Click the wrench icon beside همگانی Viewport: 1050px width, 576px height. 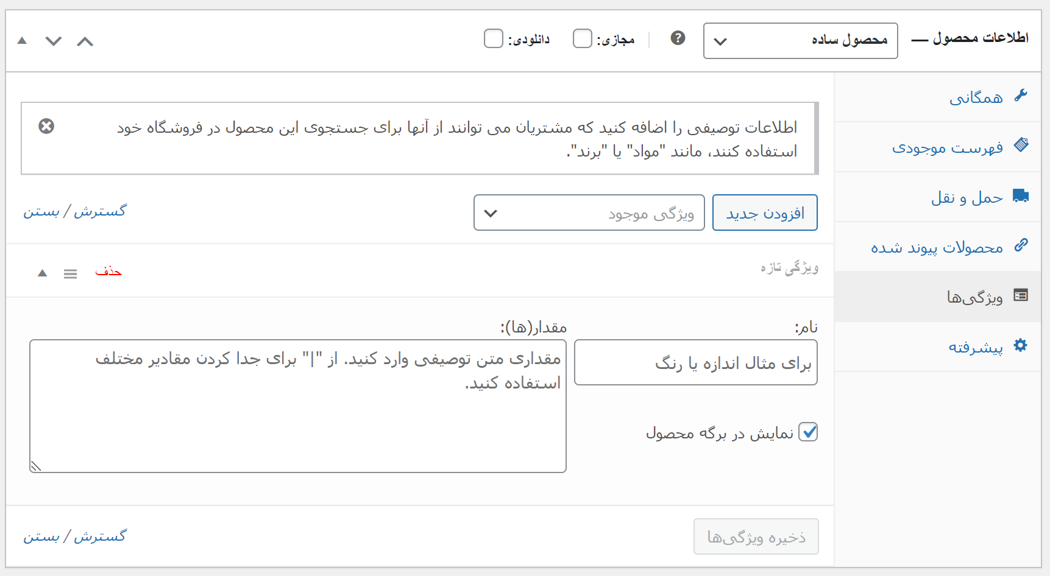coord(1021,96)
